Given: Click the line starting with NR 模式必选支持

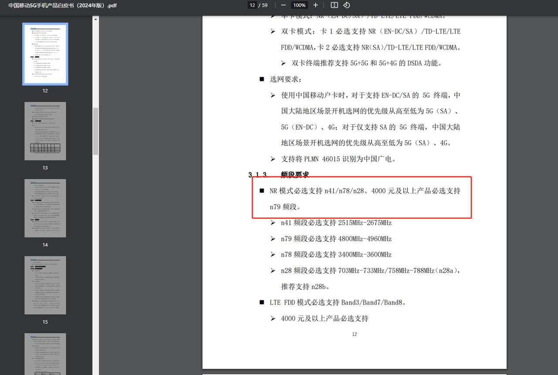Looking at the screenshot, I should point(365,191).
